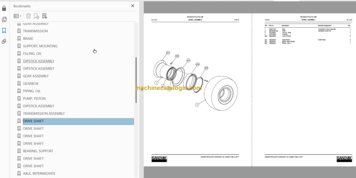This screenshot has height=178, width=356.
Task: Click the tire part labeled 2 in diagram
Action: point(221,93)
